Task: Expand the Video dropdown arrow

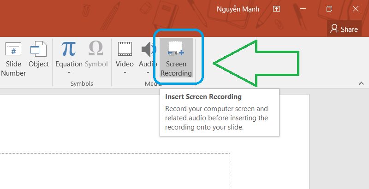Action: [125, 73]
